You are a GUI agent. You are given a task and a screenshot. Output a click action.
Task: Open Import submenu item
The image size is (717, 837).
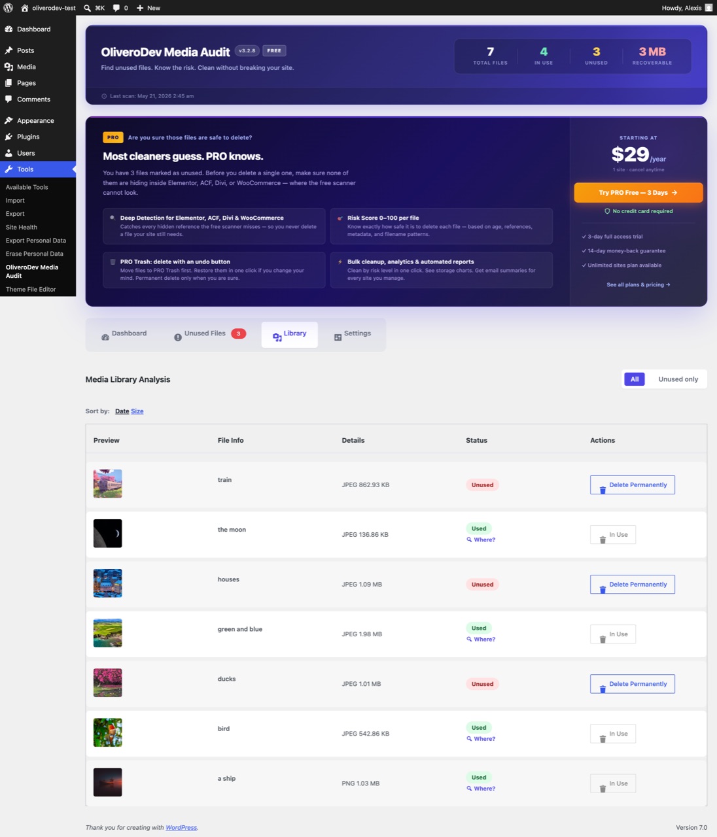click(15, 201)
